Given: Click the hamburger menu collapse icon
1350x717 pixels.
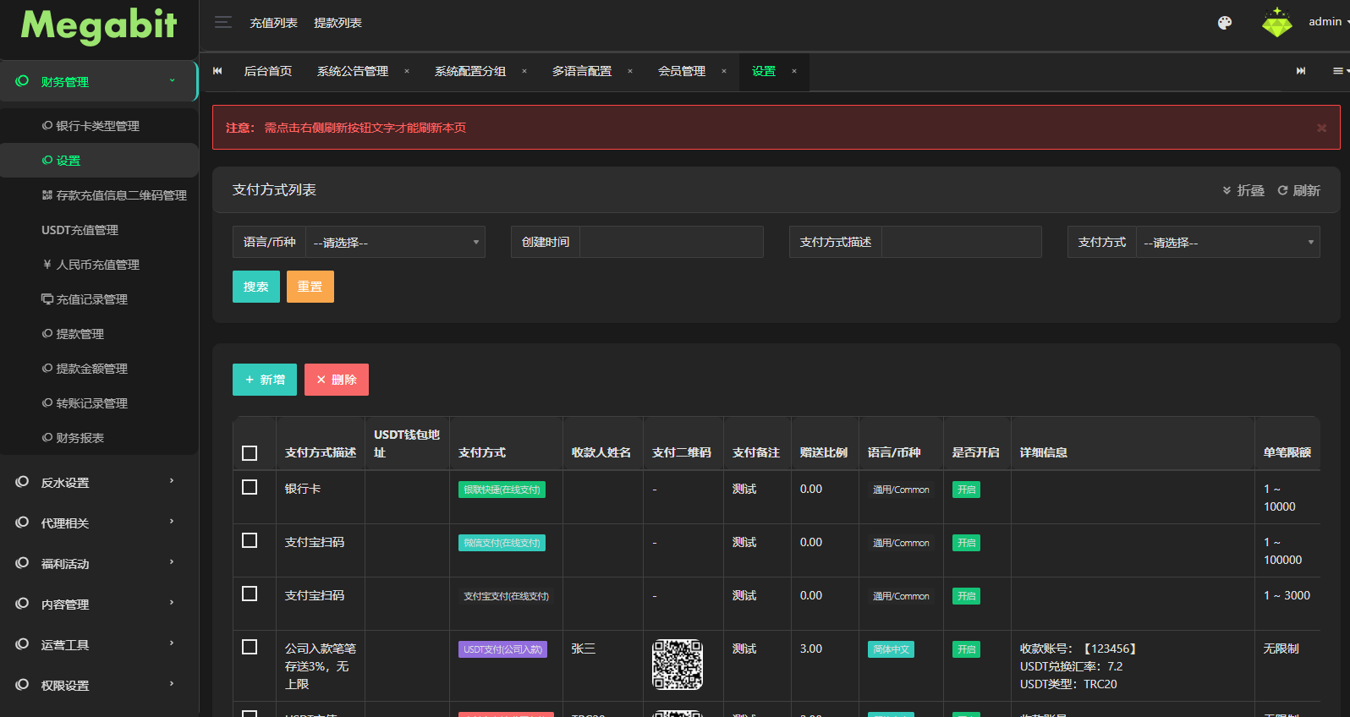Looking at the screenshot, I should 223,23.
